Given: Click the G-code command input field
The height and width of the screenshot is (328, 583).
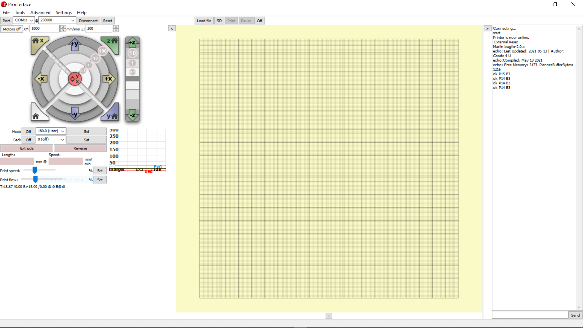Looking at the screenshot, I should coord(530,315).
